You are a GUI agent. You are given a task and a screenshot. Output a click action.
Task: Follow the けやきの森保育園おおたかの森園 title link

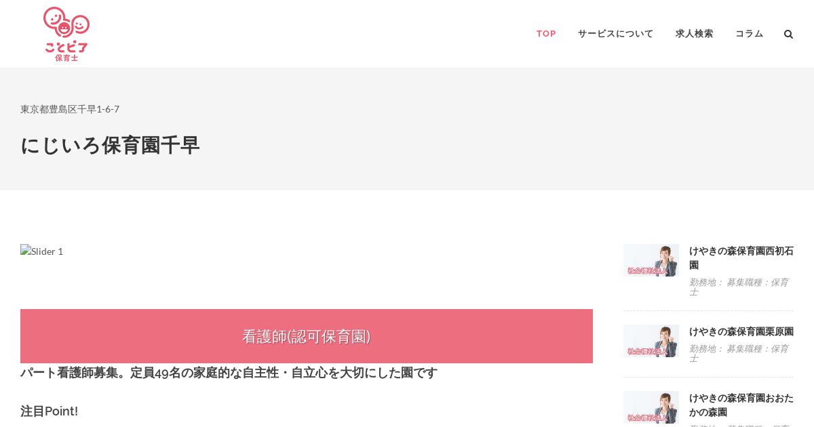pos(741,405)
